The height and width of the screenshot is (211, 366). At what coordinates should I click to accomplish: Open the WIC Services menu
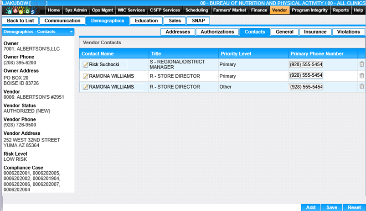click(131, 11)
